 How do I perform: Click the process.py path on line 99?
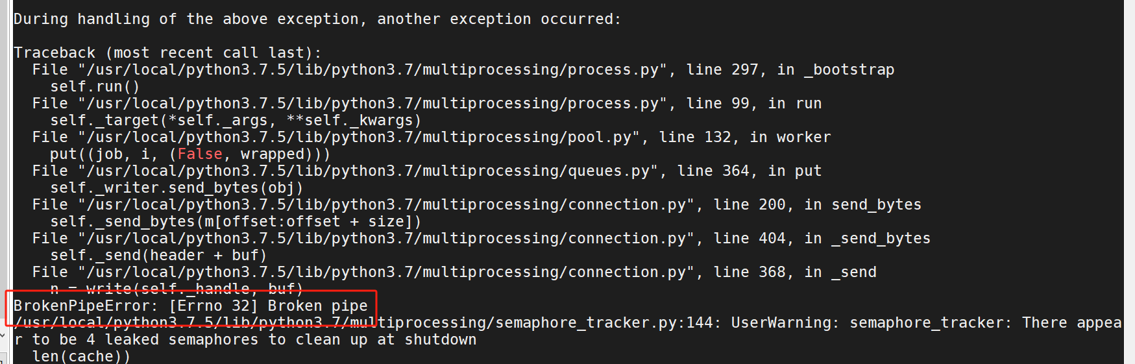(x=373, y=103)
